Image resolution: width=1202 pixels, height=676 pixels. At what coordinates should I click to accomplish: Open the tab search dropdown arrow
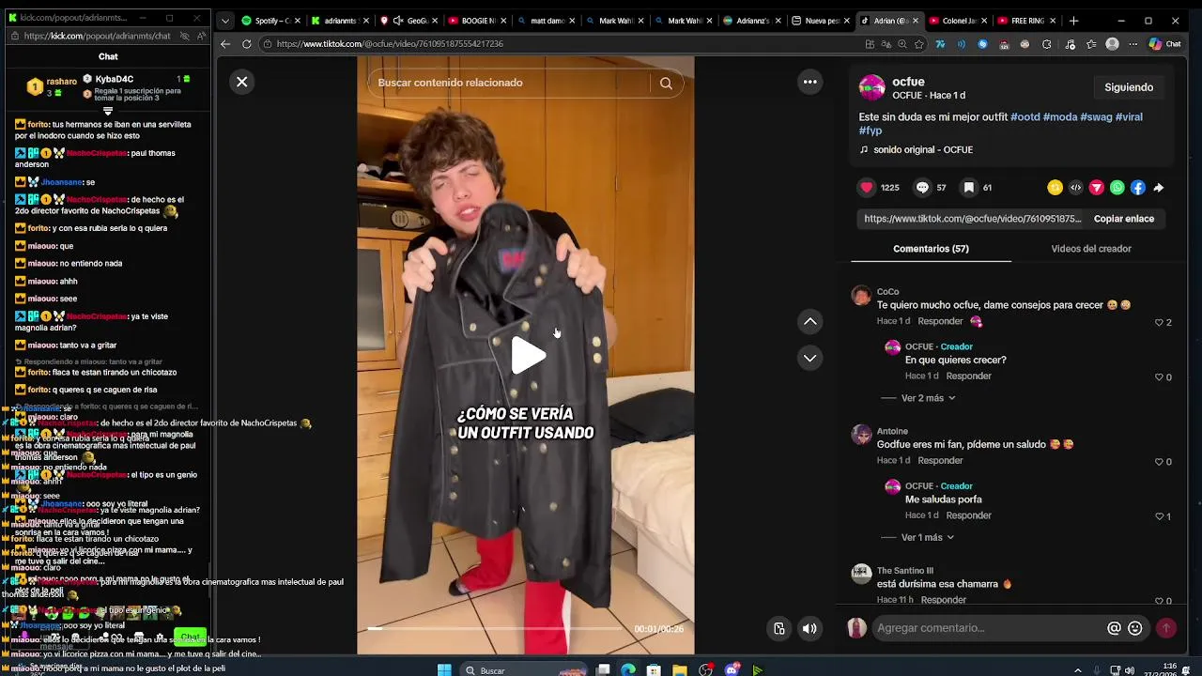[224, 21]
